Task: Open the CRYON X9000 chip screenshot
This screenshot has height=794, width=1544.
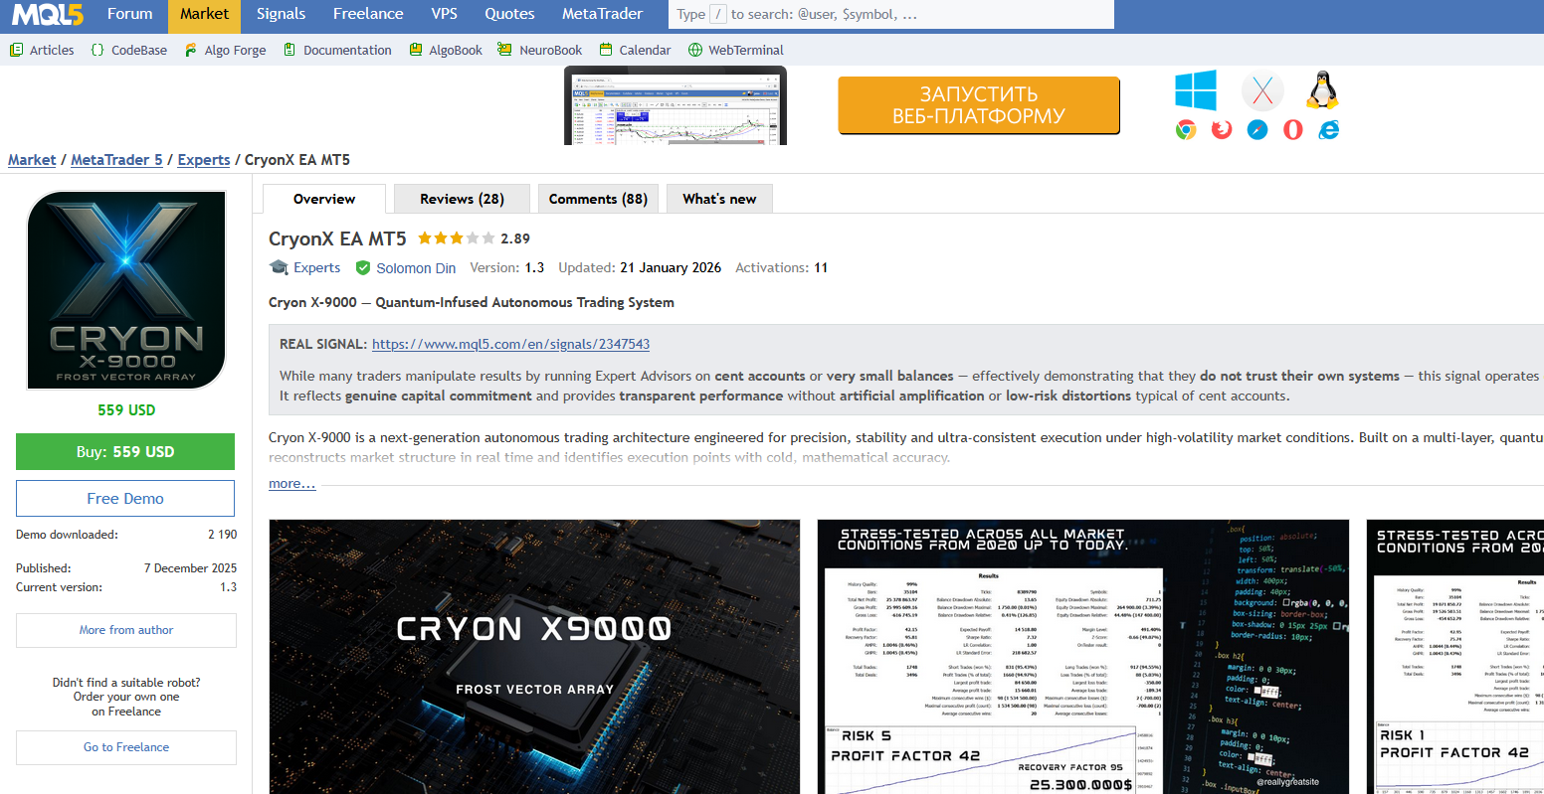Action: (x=534, y=657)
